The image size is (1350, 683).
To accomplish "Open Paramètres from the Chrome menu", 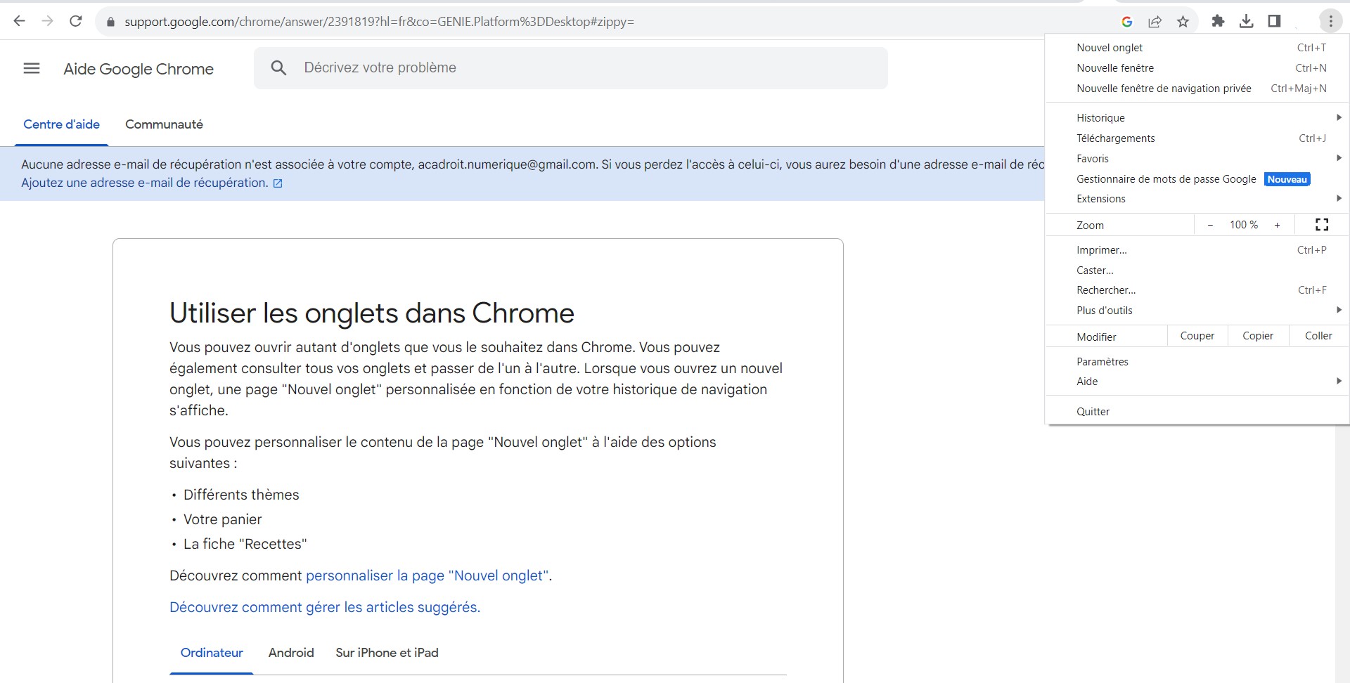I will coord(1102,362).
